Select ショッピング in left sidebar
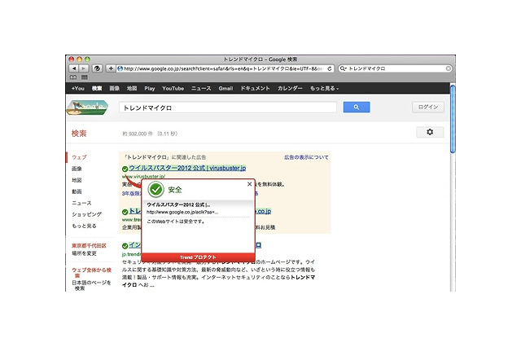521x347 pixels. pyautogui.click(x=87, y=214)
